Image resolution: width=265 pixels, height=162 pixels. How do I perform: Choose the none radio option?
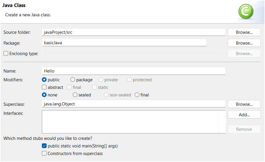pyautogui.click(x=44, y=95)
